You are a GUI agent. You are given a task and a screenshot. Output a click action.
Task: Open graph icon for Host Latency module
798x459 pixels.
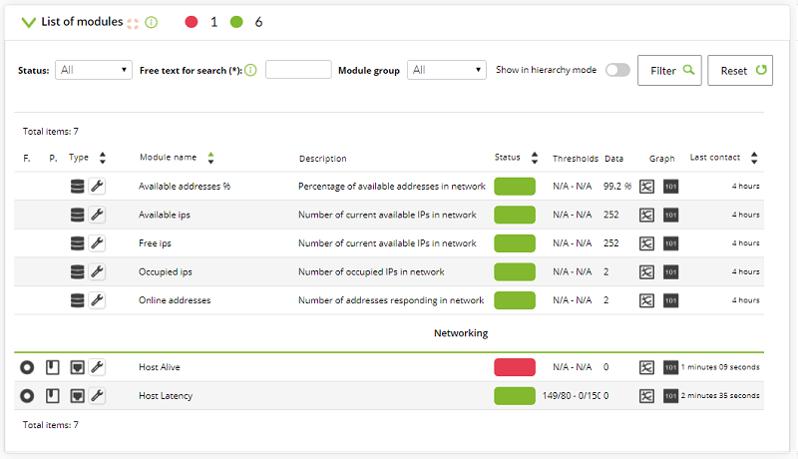click(x=646, y=395)
